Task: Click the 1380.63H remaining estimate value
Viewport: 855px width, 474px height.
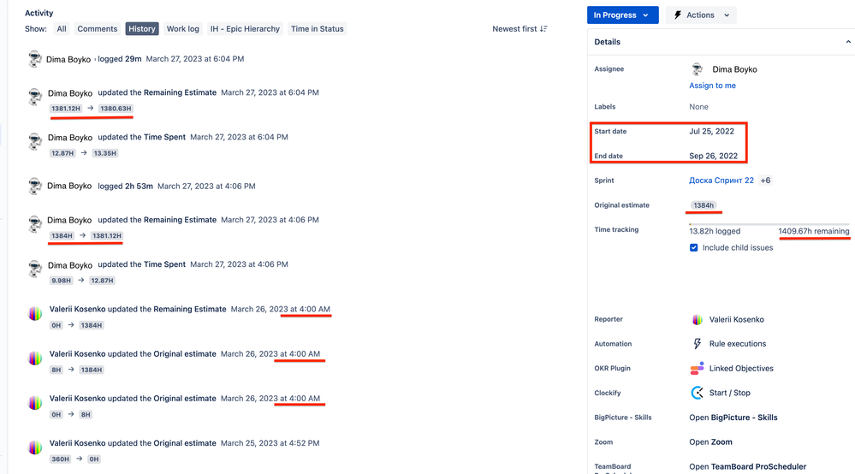Action: [116, 109]
